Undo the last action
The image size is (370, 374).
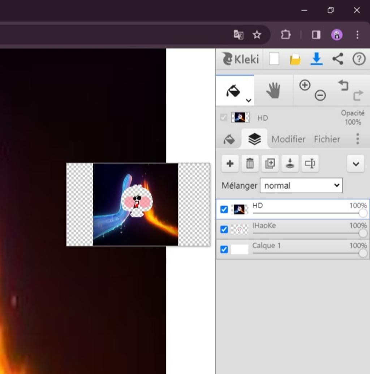pos(343,85)
